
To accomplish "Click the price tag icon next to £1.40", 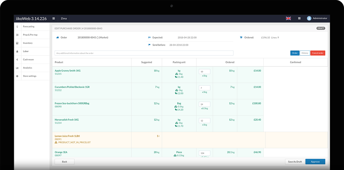I will tap(176, 77).
